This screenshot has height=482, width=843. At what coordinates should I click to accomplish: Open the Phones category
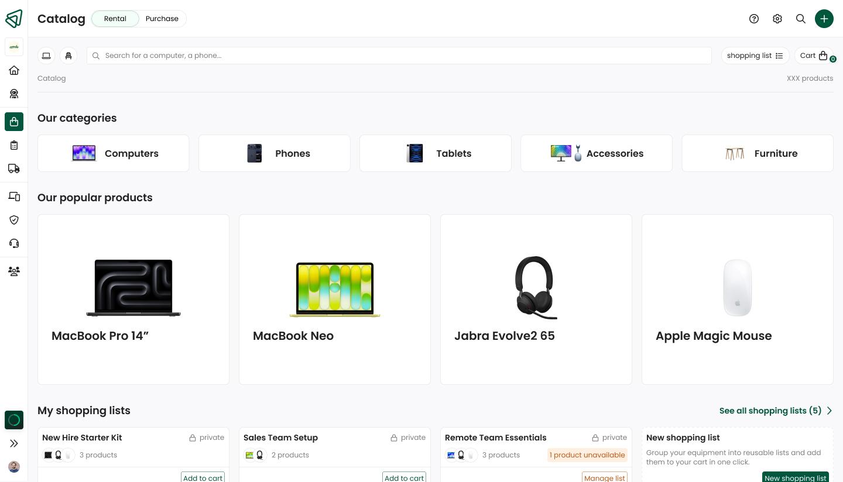point(275,153)
